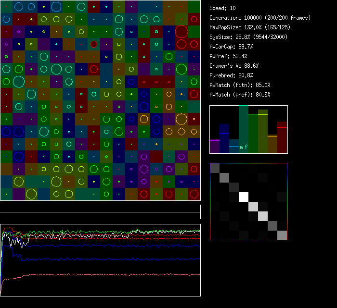
Task: Select the tallest teal histogram bar
Action: tap(244, 127)
